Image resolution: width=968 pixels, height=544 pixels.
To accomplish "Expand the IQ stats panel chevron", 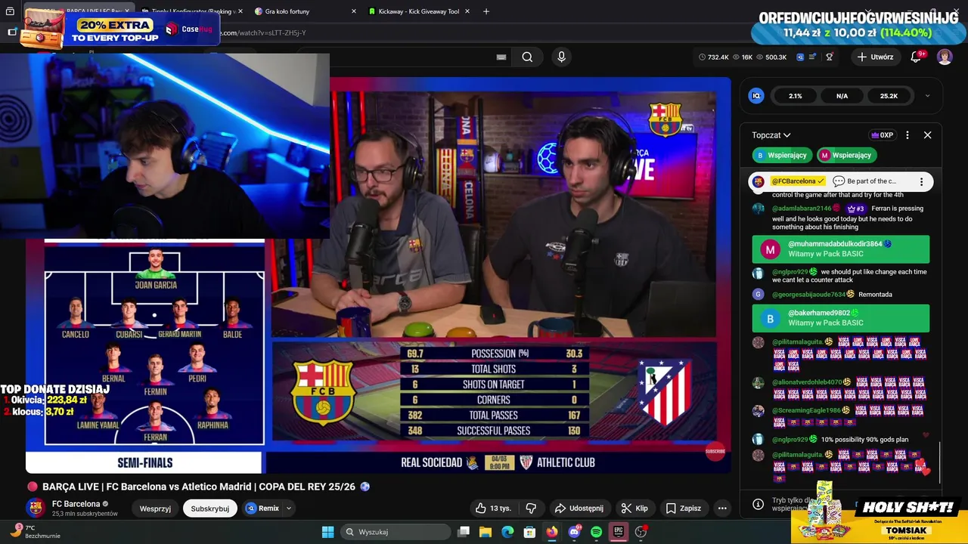I will 927,96.
